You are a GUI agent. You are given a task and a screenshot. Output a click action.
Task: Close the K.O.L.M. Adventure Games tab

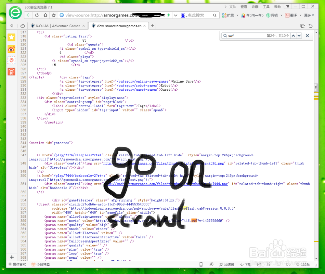(x=84, y=26)
